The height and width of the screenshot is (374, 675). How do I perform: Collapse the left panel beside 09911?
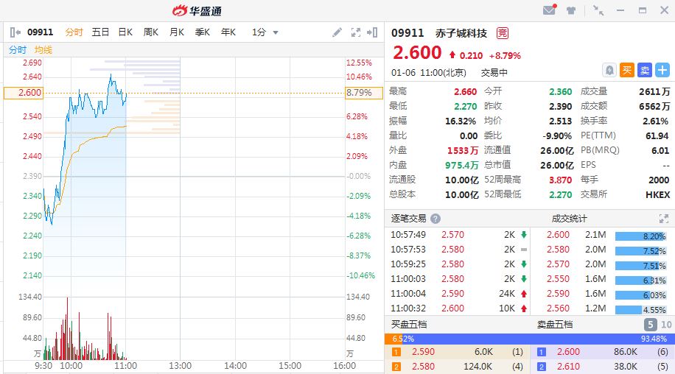(x=15, y=32)
